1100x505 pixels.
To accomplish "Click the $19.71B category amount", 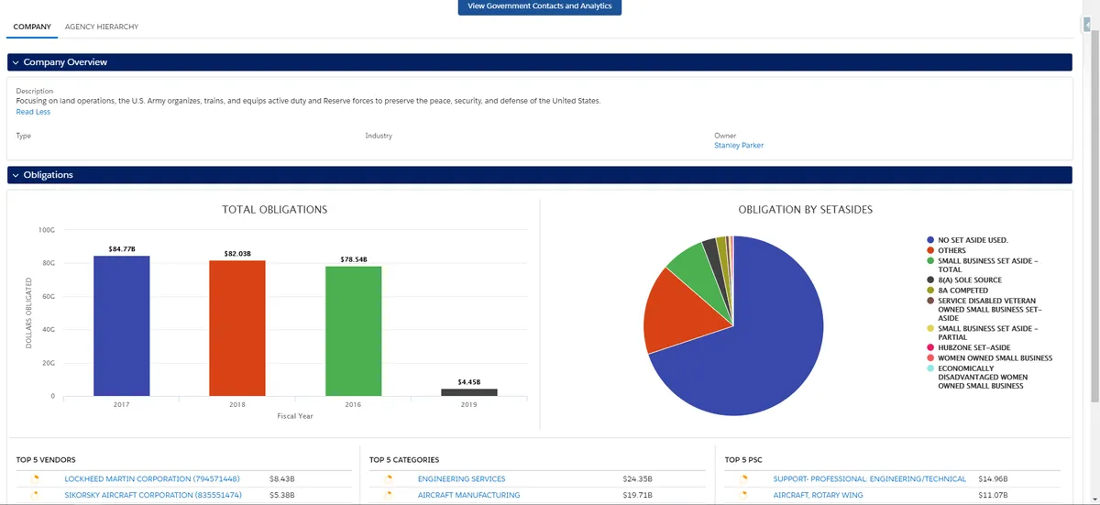I will [x=637, y=495].
